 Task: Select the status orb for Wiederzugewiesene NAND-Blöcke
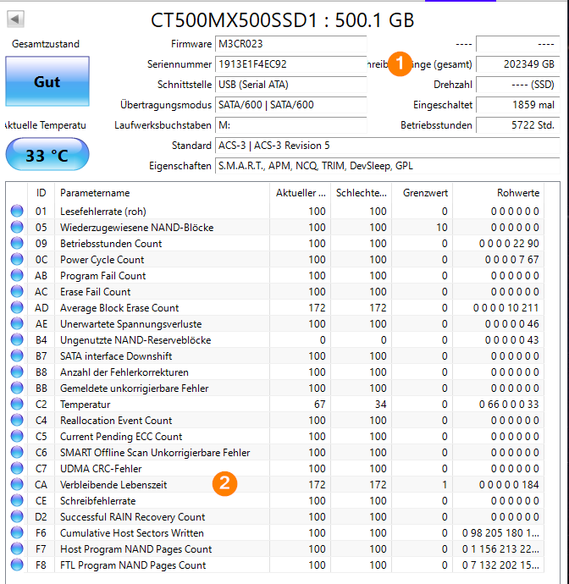point(17,227)
